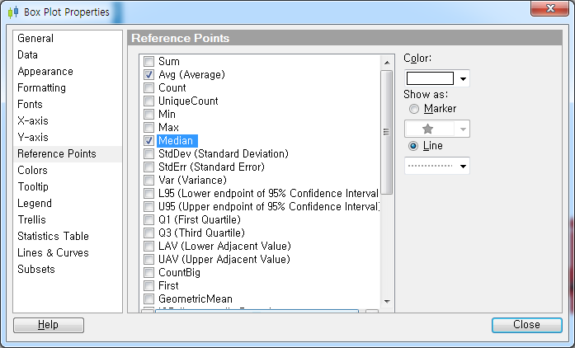
Task: Select the GeometricMean list label
Action: coord(196,299)
